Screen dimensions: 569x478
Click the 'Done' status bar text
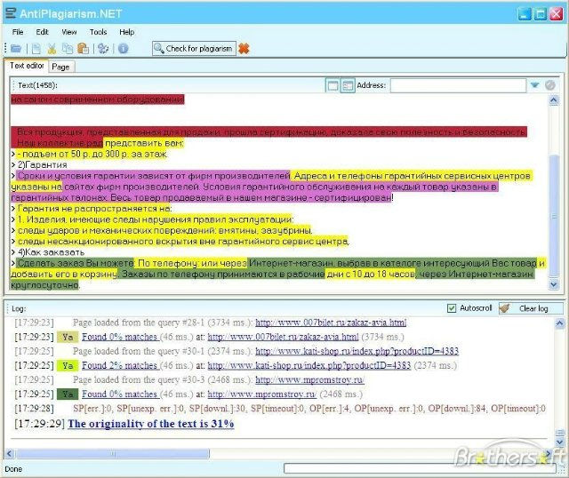tap(13, 469)
